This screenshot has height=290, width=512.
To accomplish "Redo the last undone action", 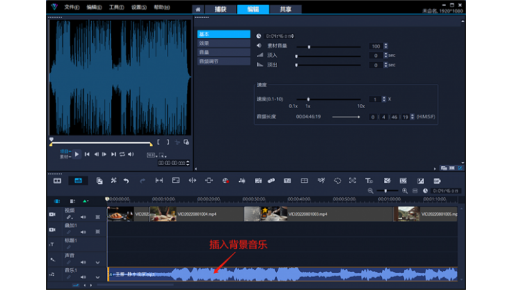I will coord(142,181).
